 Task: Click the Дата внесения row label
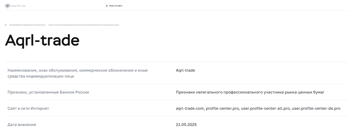pos(22,125)
